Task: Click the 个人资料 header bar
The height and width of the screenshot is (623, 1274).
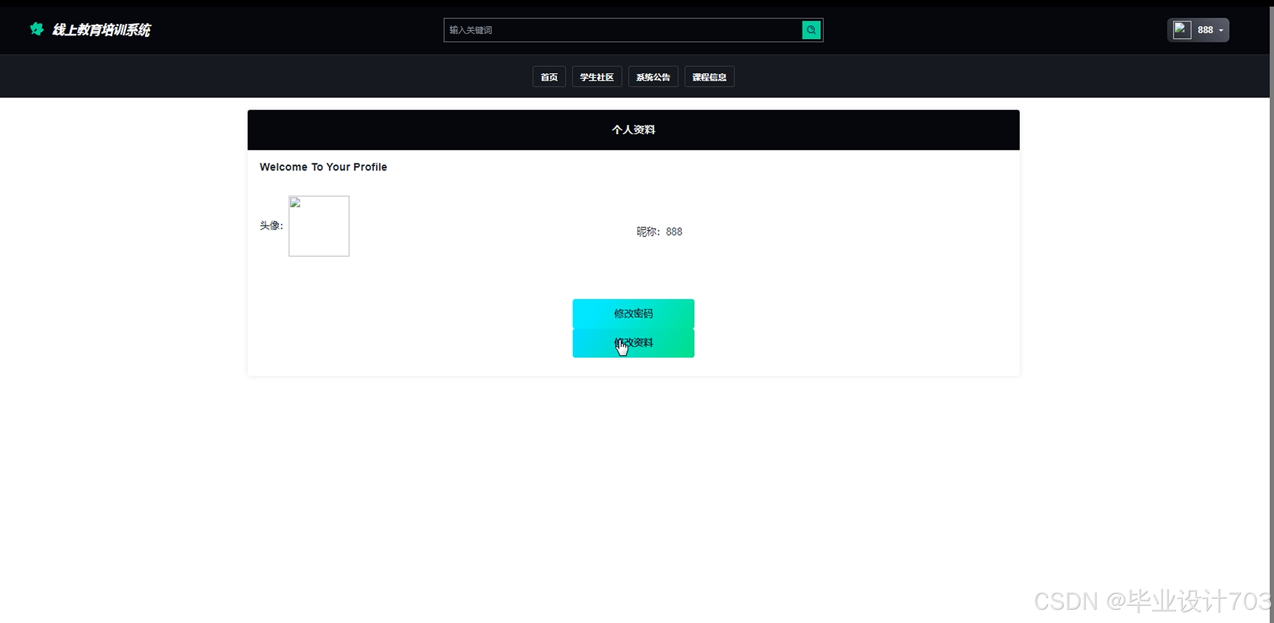Action: (x=633, y=129)
